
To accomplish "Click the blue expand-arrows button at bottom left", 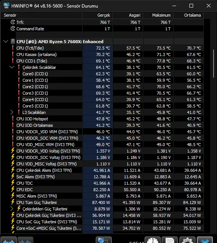I will (9, 240).
